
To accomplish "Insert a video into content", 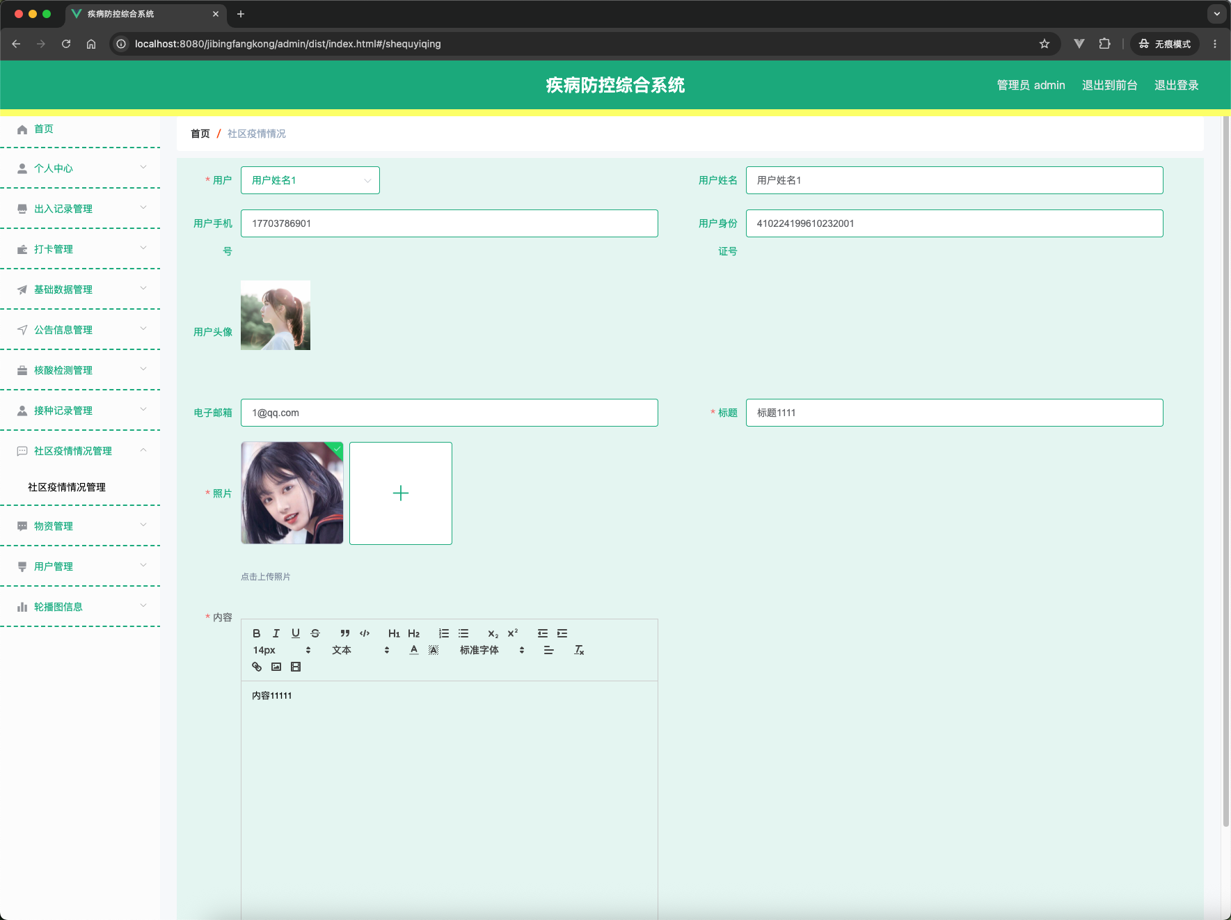I will point(296,667).
